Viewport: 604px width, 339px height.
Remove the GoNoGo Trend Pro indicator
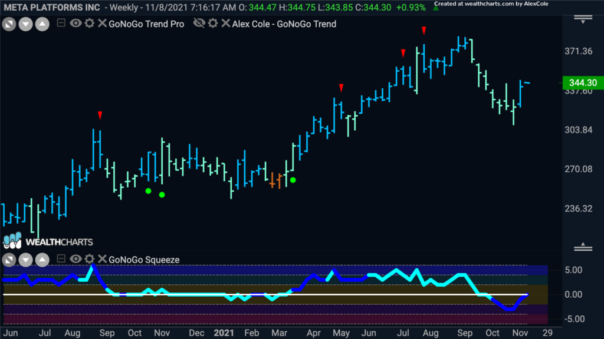102,23
